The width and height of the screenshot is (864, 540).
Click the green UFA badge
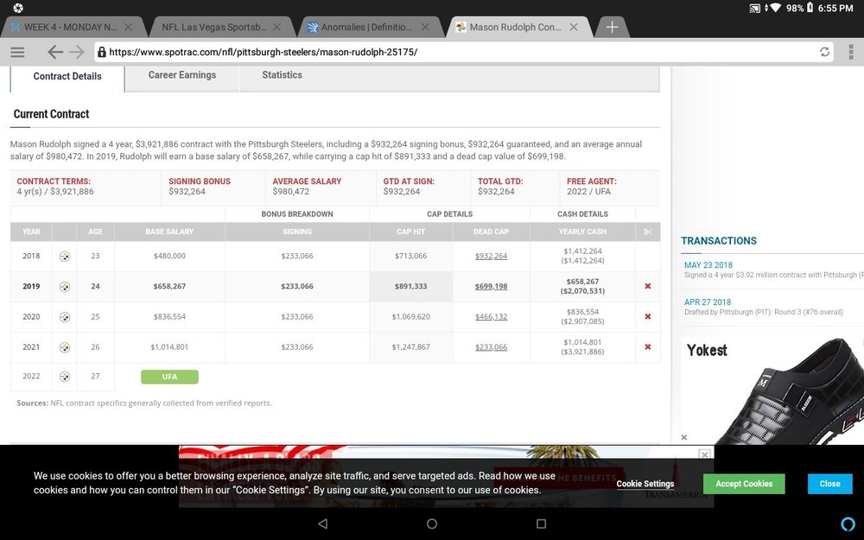click(x=169, y=377)
